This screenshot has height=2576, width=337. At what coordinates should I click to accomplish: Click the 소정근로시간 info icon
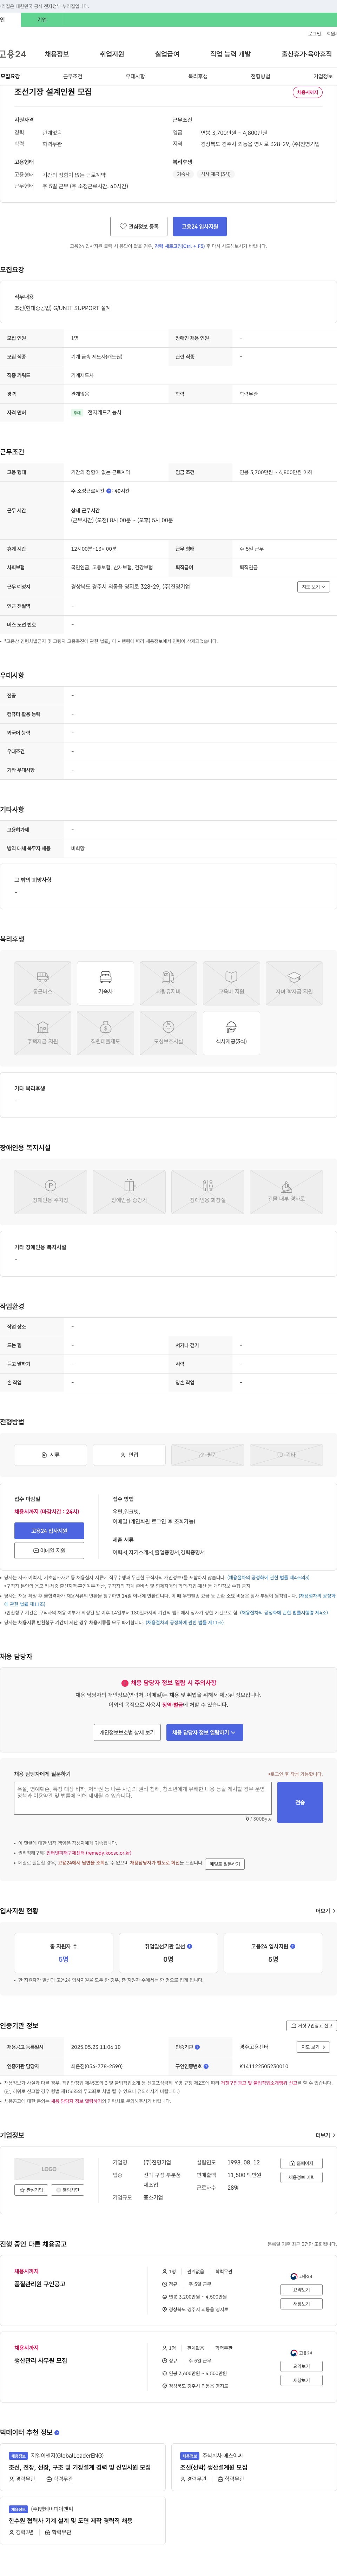(x=109, y=491)
